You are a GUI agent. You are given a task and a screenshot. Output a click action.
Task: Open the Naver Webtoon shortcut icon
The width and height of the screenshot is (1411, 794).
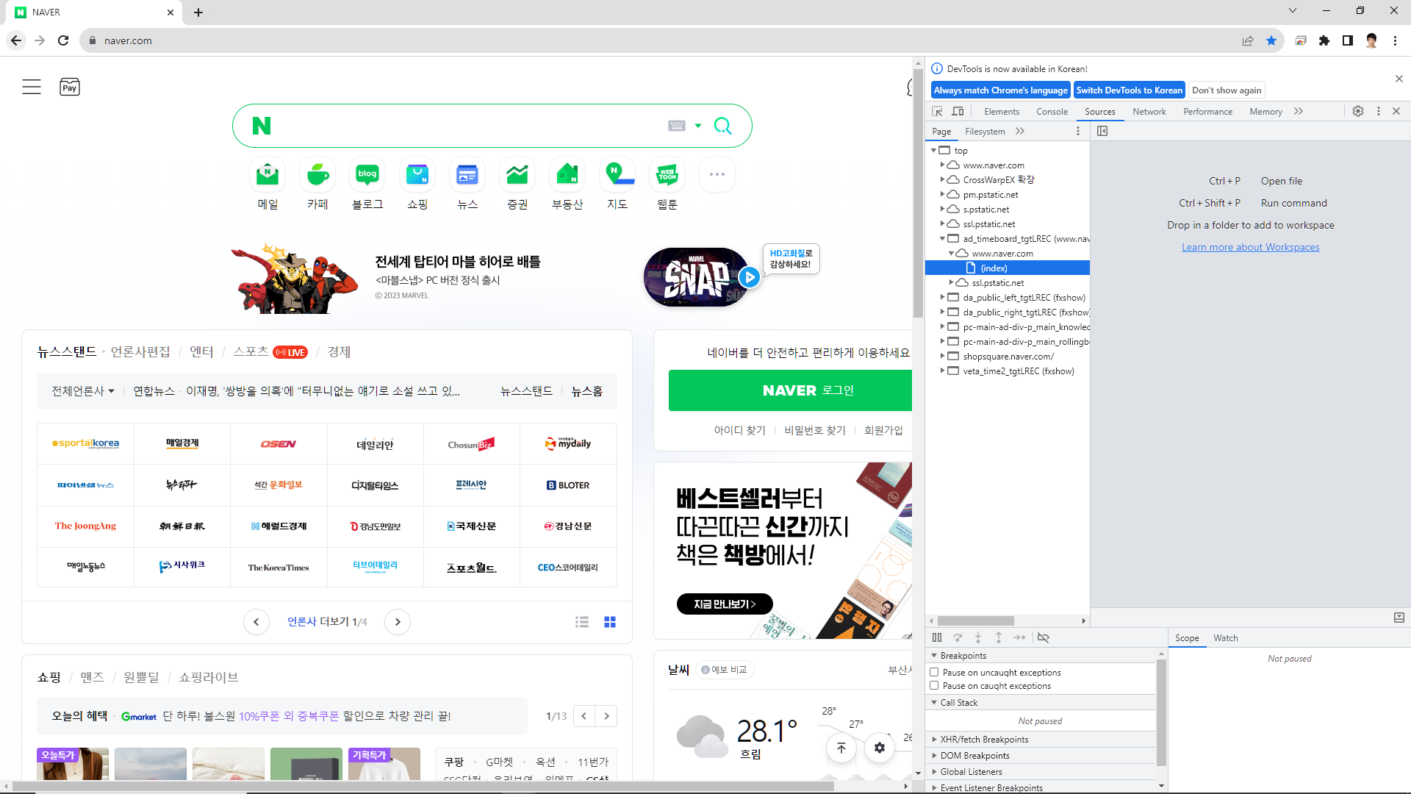667,175
